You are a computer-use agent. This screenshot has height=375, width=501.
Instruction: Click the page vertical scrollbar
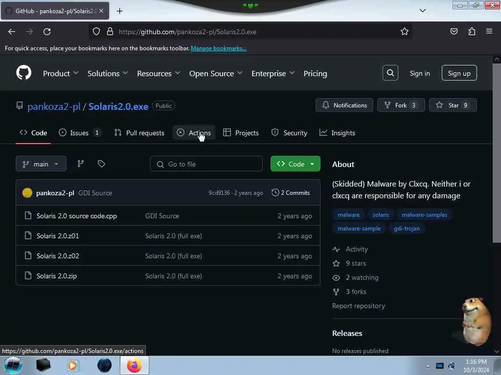(x=496, y=153)
